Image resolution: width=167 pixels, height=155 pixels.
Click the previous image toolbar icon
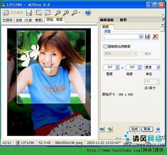click(x=39, y=13)
